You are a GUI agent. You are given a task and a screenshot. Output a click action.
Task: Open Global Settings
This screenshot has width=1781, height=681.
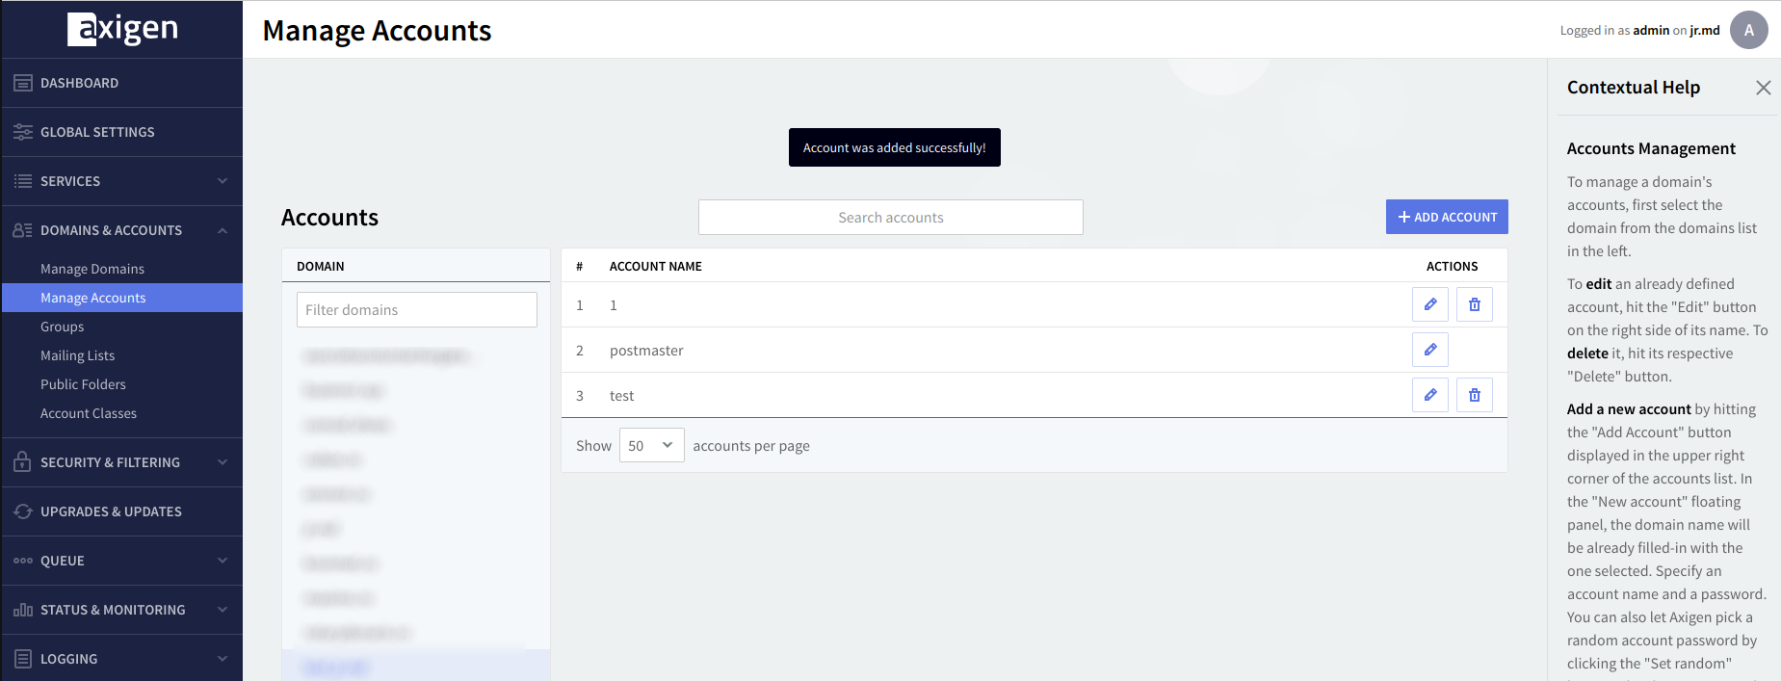[x=96, y=132]
